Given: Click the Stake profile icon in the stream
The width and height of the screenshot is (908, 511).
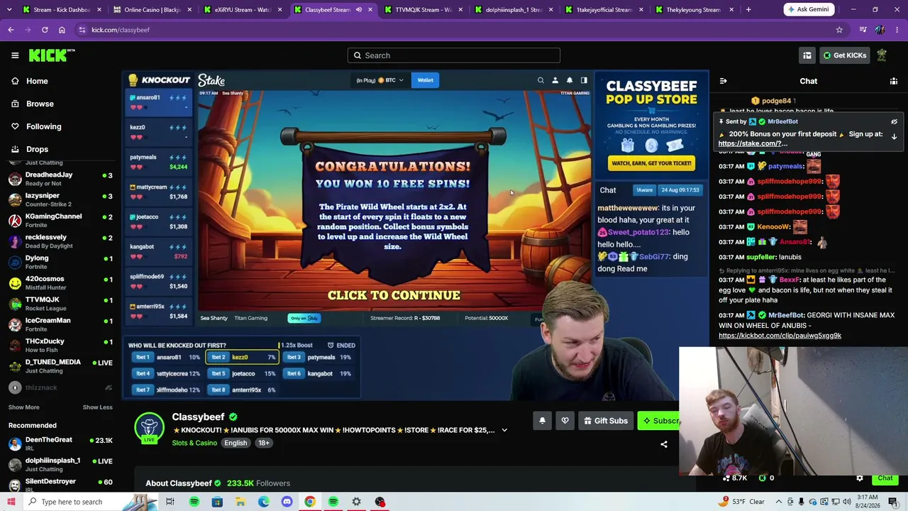Looking at the screenshot, I should click(555, 80).
